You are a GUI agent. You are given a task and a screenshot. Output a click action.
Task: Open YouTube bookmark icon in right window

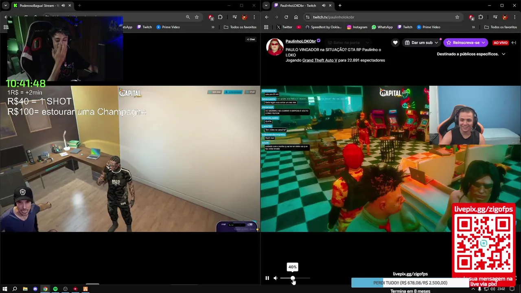(299, 27)
